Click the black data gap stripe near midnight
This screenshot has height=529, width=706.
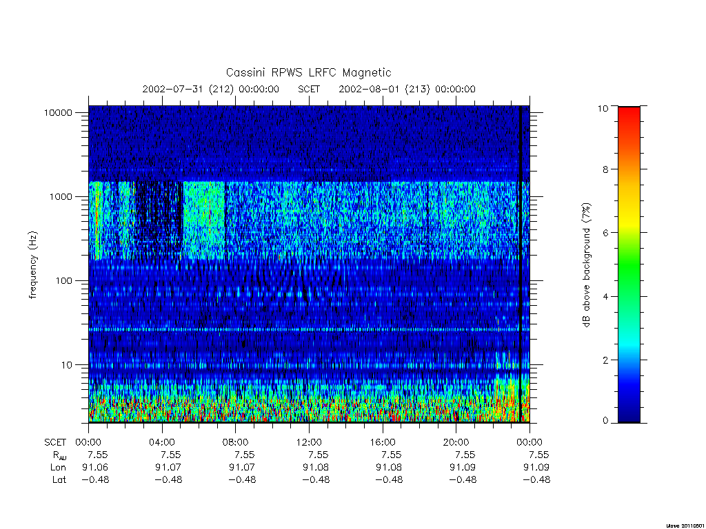[521, 264]
